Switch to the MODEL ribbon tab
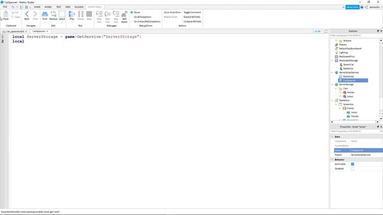 pyautogui.click(x=48, y=7)
